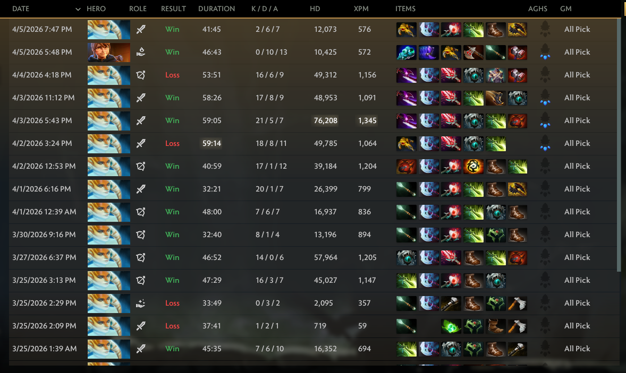The width and height of the screenshot is (626, 373).
Task: Sort matches by the DATE column arrow
Action: 78,9
